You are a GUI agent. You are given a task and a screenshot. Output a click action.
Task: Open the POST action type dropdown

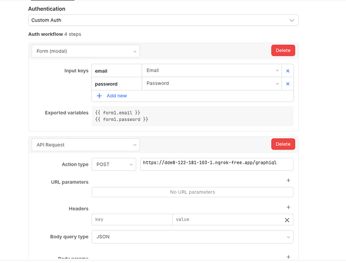(113, 165)
